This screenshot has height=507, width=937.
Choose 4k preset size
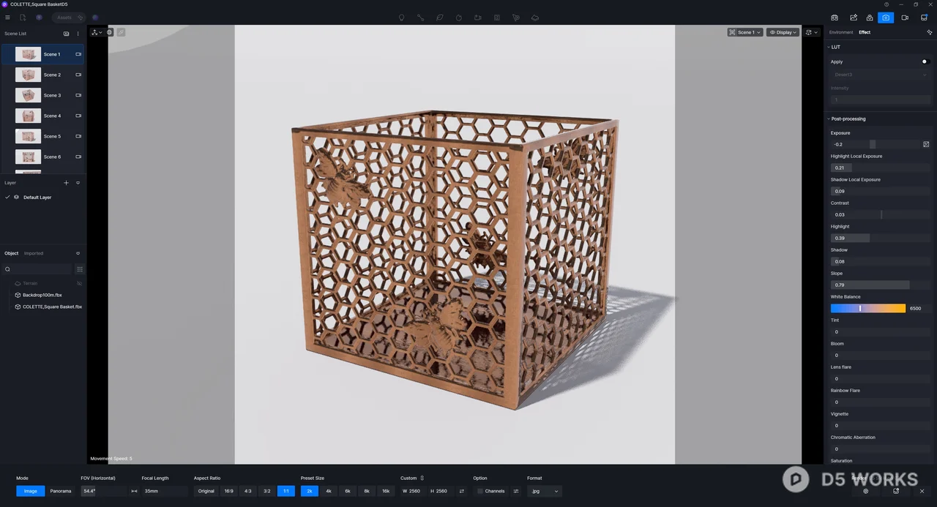pos(329,491)
